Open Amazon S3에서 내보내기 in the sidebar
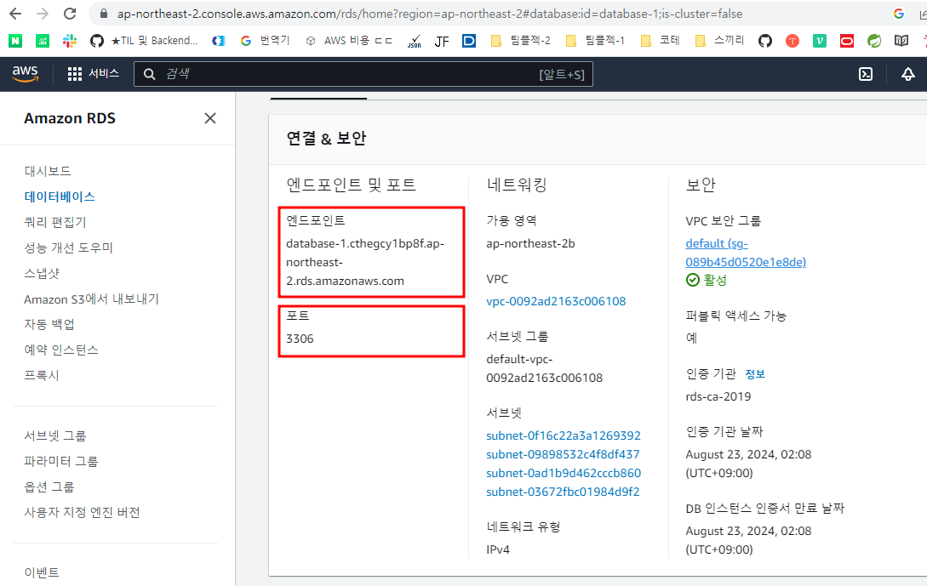Screen dimensions: 927x586 [x=91, y=299]
